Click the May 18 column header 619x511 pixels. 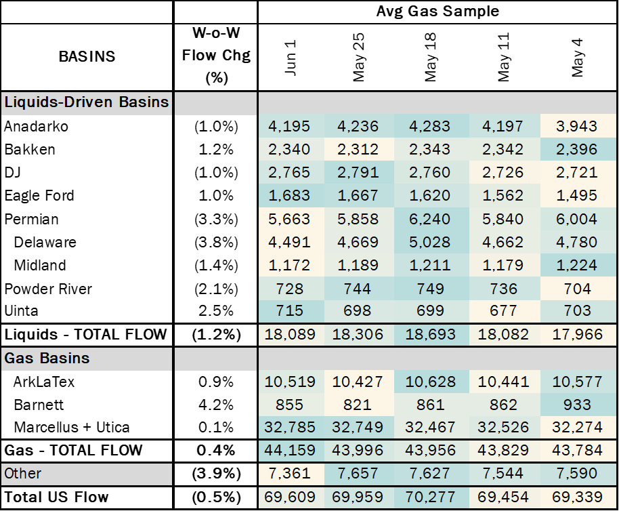pos(431,57)
